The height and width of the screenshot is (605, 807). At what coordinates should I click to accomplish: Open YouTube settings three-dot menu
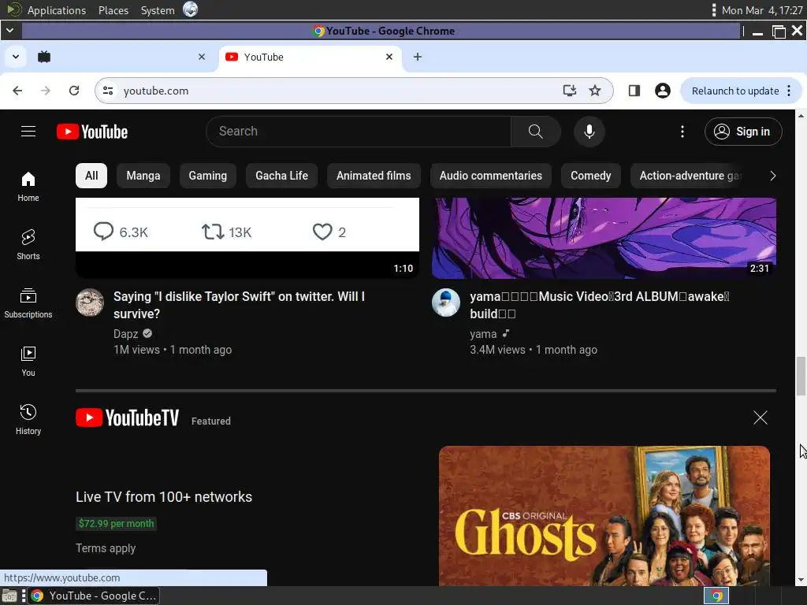(682, 132)
